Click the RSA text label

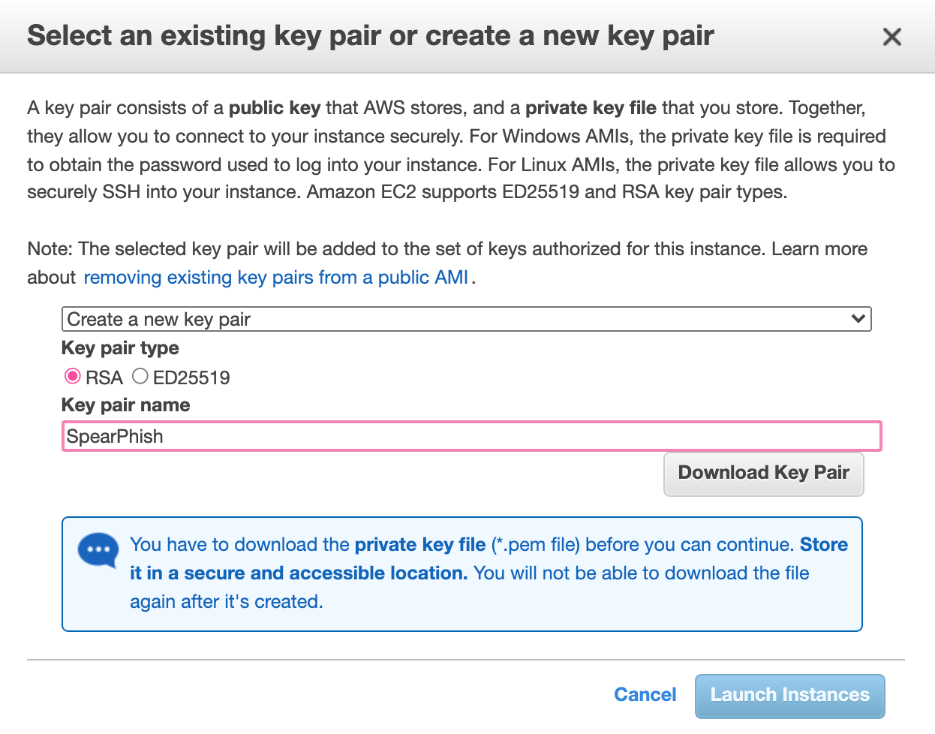point(104,378)
